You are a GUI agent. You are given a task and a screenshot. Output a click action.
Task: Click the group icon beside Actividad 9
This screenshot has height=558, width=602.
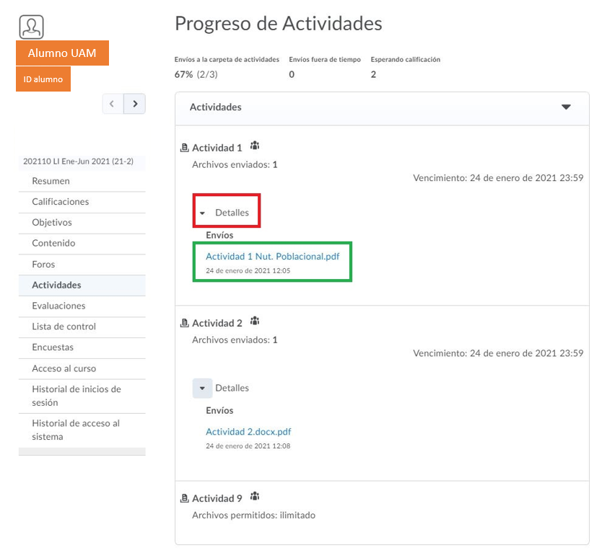point(254,497)
